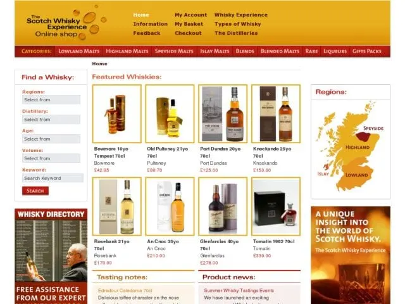Click the Scotch Whisky Experience logo
The width and height of the screenshot is (405, 304).
pyautogui.click(x=66, y=24)
